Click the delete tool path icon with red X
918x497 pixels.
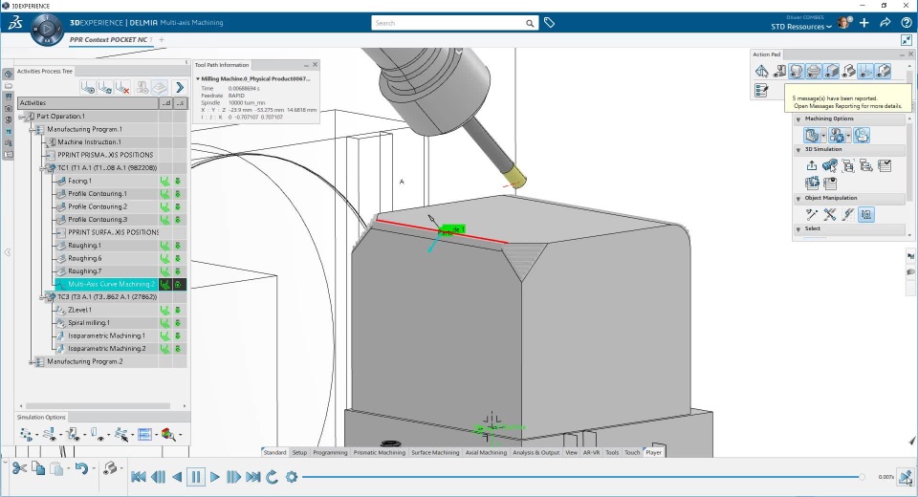point(122,88)
